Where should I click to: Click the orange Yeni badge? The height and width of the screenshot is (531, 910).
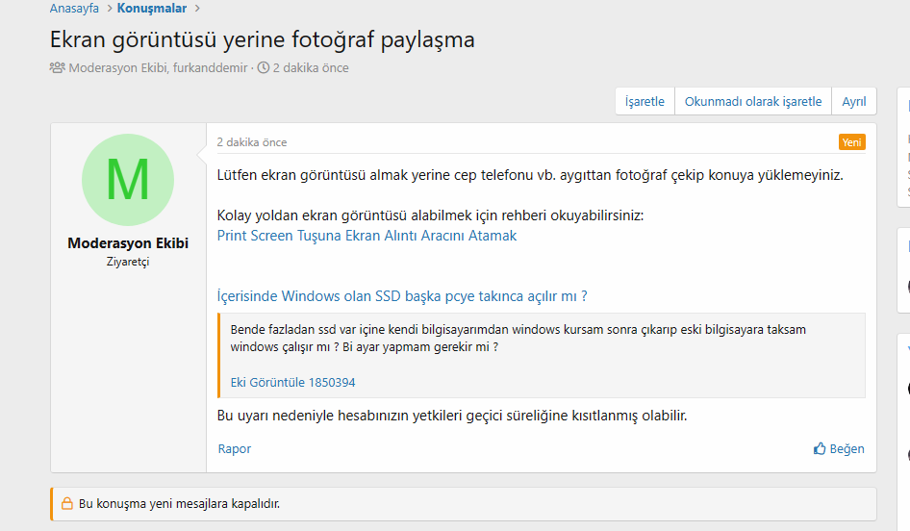click(x=851, y=142)
